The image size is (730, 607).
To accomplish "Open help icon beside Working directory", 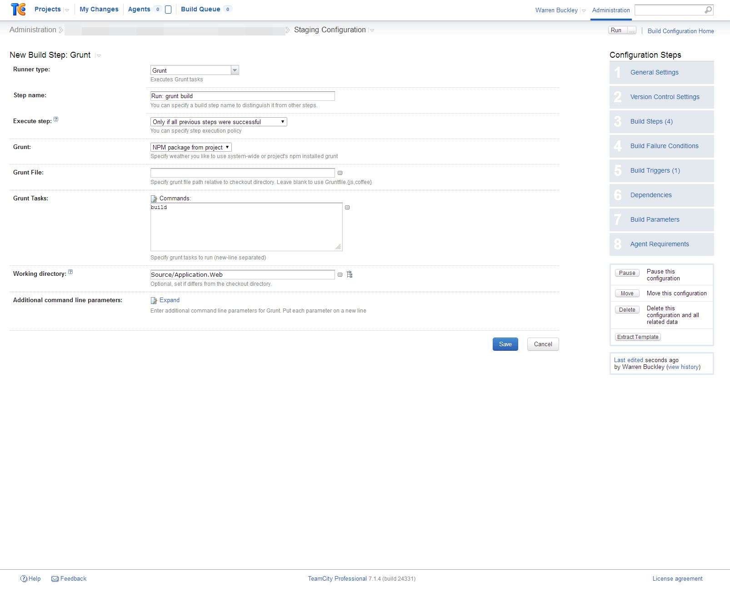I will [x=70, y=272].
